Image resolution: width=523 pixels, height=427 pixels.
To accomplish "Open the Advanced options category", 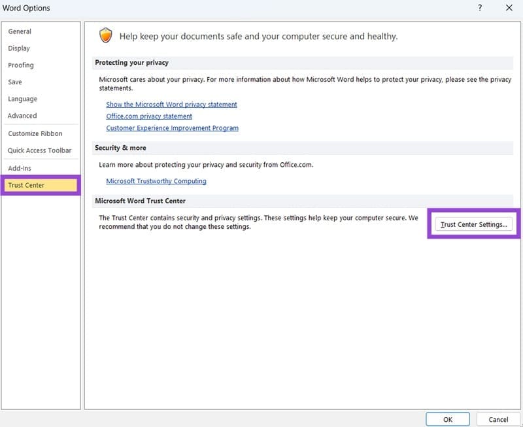I will pyautogui.click(x=22, y=116).
